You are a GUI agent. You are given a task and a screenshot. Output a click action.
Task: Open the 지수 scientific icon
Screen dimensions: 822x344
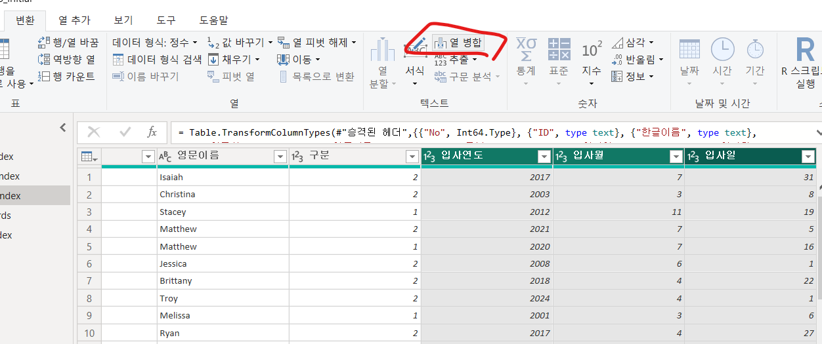(592, 50)
